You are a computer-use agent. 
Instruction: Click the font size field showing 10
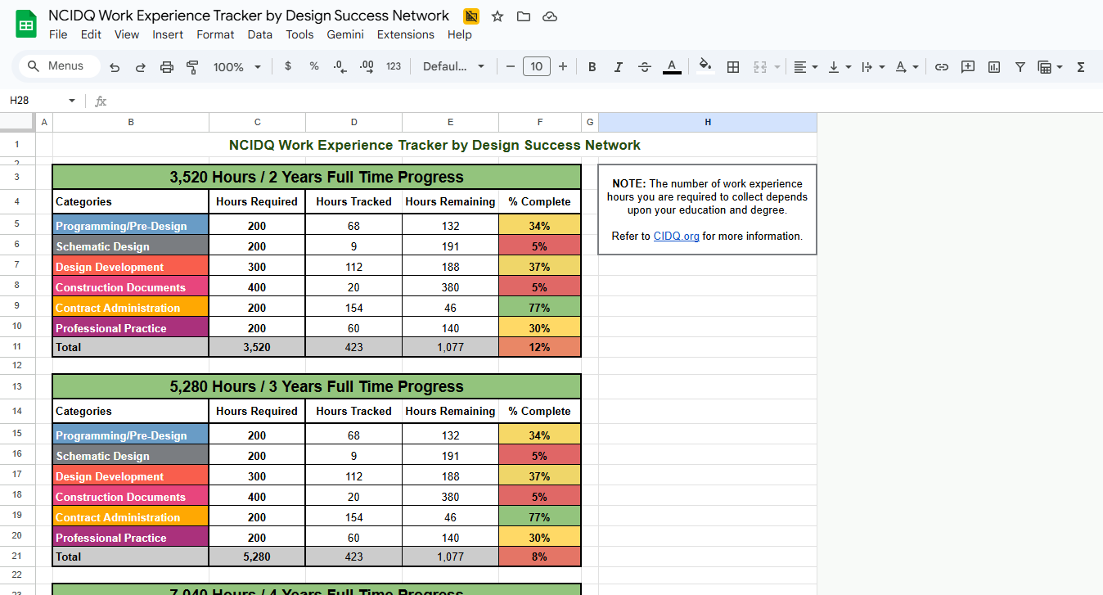537,66
